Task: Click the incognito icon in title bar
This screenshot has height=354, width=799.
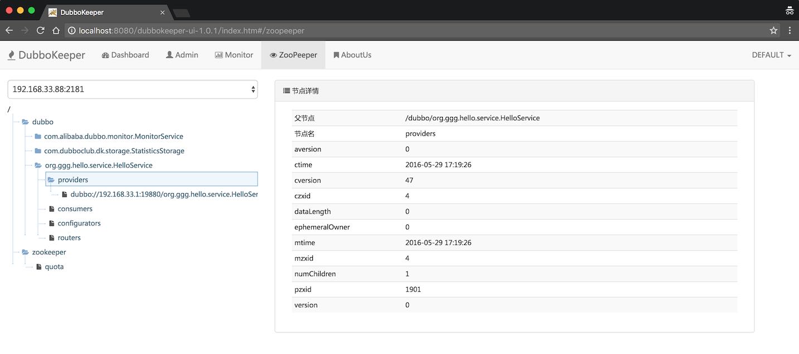Action: pos(789,10)
